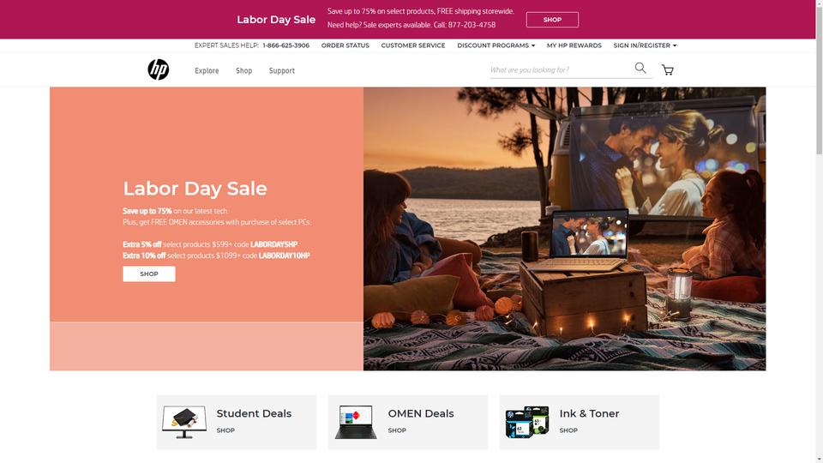Viewport: 823px width, 463px height.
Task: Click the OMEN Deals laptop image
Action: (x=355, y=422)
